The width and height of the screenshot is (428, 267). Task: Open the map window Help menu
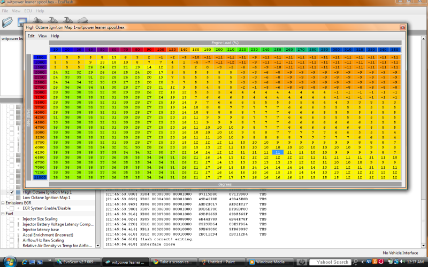55,36
